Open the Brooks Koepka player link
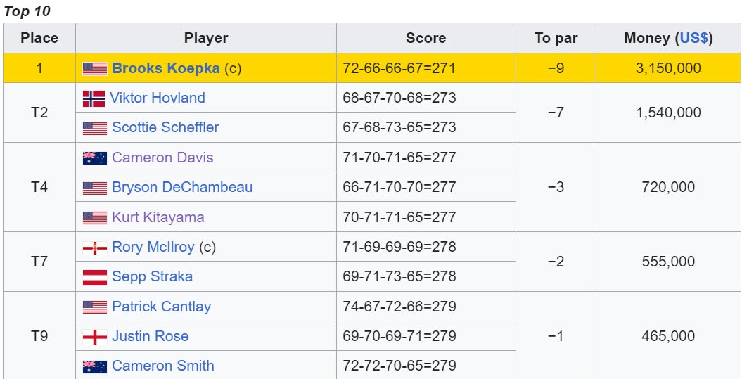This screenshot has height=379, width=742. pos(166,68)
